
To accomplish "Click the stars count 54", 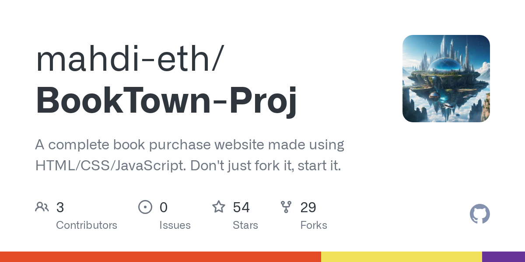I will (x=241, y=207).
